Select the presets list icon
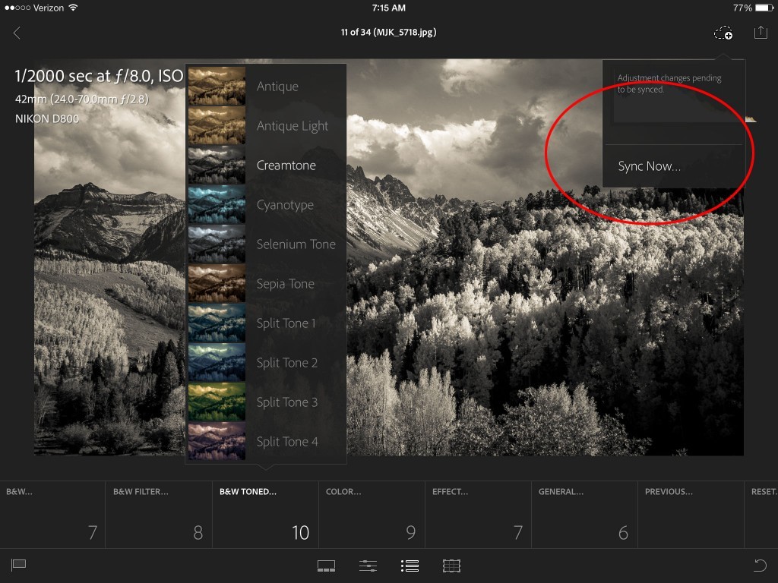778x583 pixels. pos(410,566)
